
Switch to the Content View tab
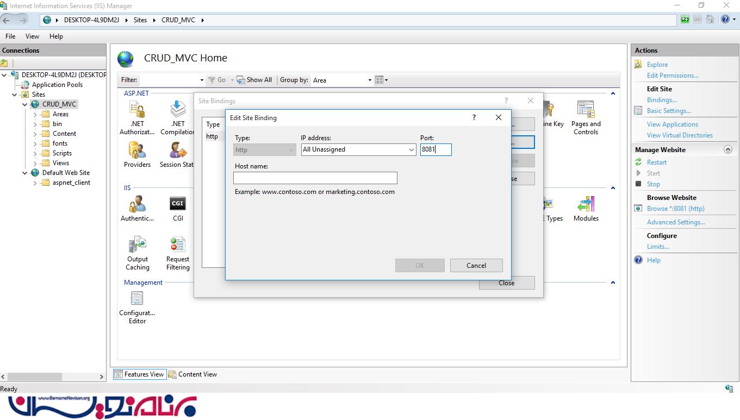[192, 374]
